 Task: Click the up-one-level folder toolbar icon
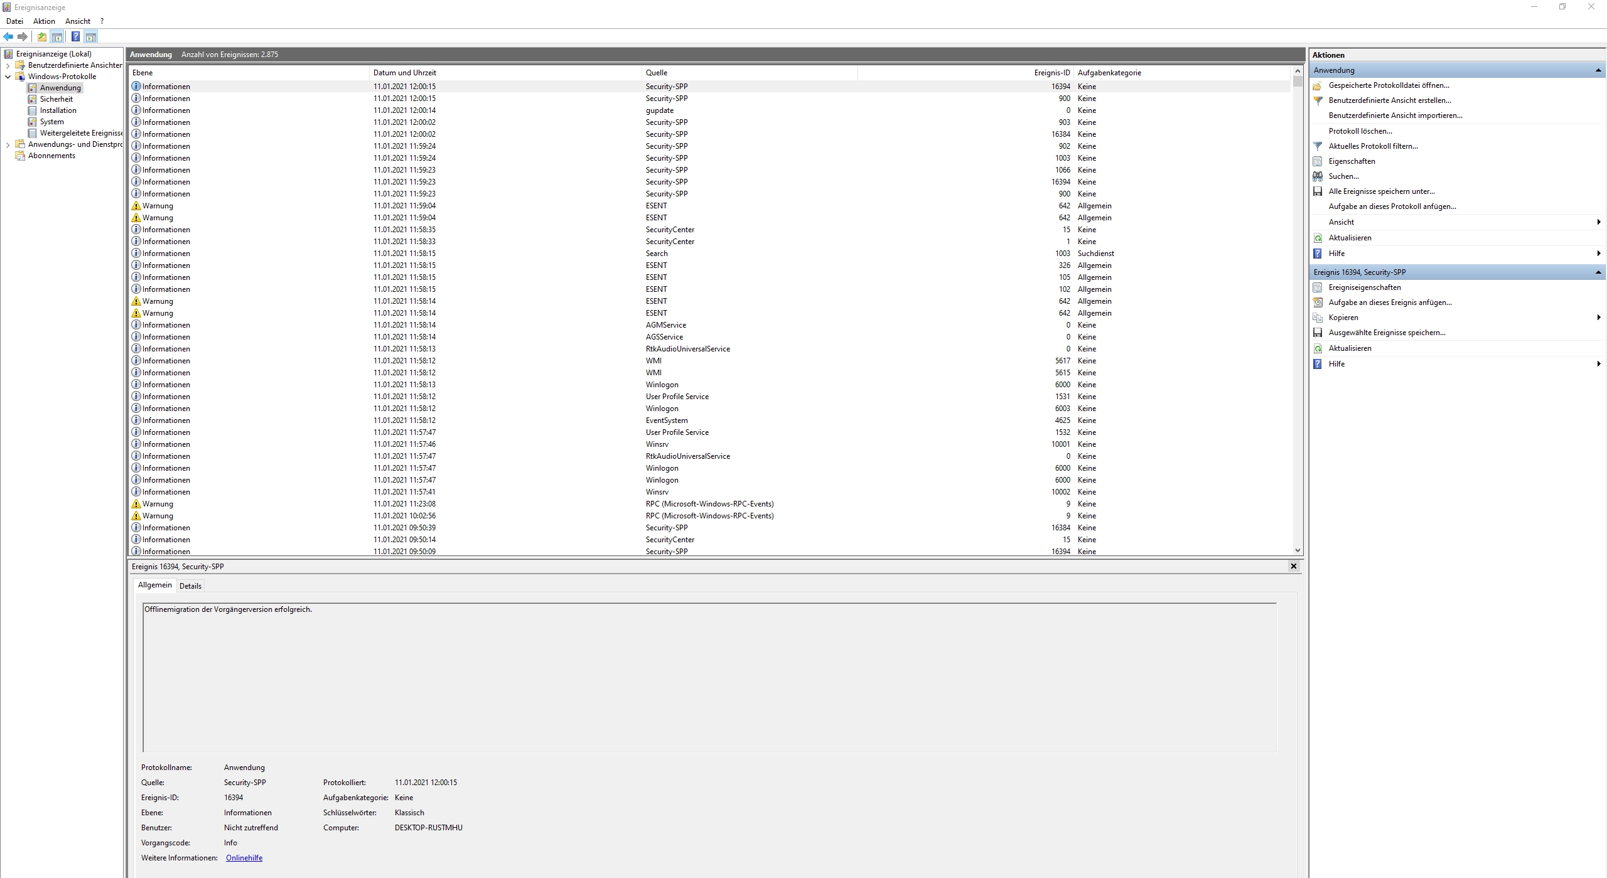click(x=42, y=36)
